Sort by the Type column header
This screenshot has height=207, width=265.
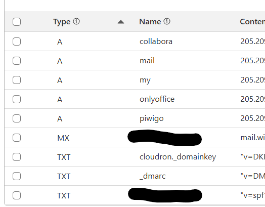point(62,22)
